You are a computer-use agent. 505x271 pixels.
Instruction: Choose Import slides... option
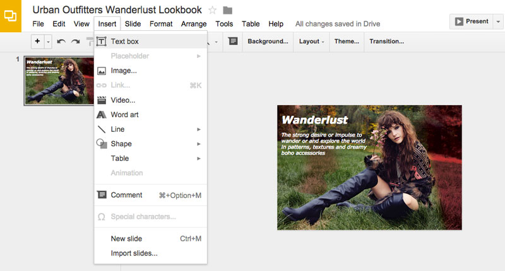click(x=151, y=253)
